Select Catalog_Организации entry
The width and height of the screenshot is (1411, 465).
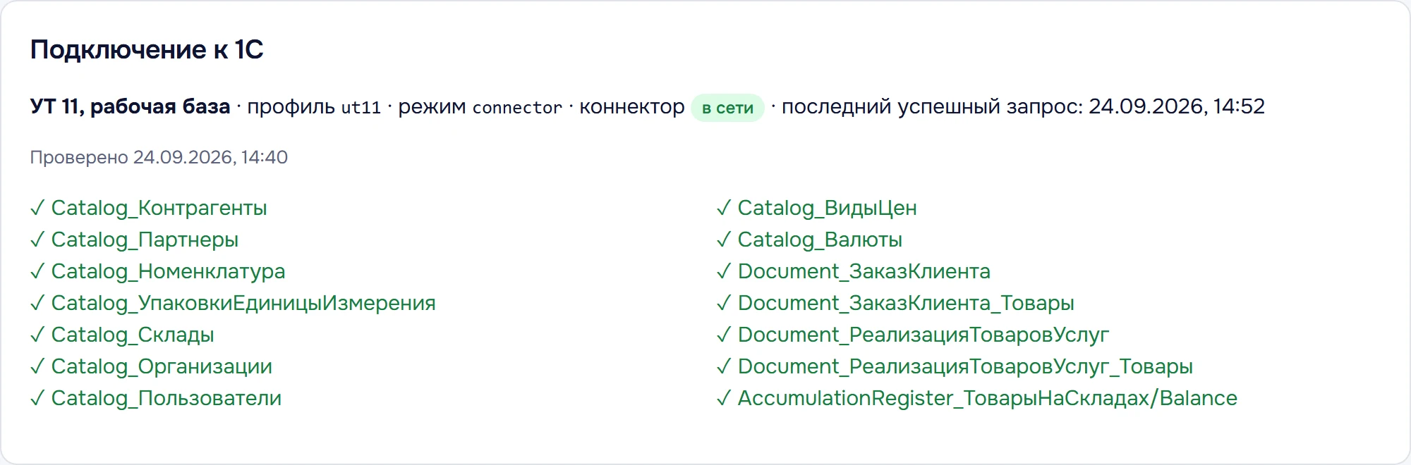[x=151, y=366]
